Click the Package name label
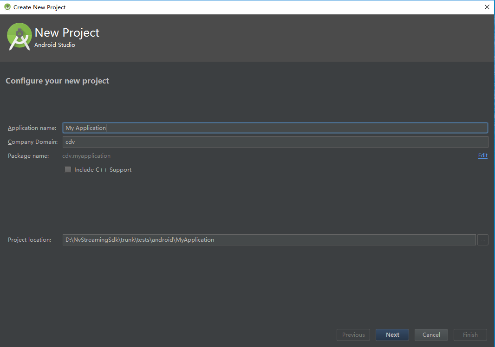The height and width of the screenshot is (347, 495). [x=28, y=156]
